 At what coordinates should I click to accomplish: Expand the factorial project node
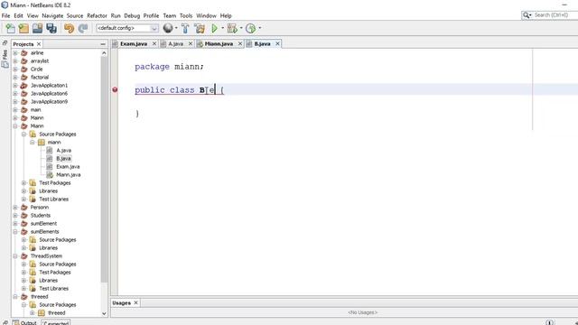click(x=15, y=77)
